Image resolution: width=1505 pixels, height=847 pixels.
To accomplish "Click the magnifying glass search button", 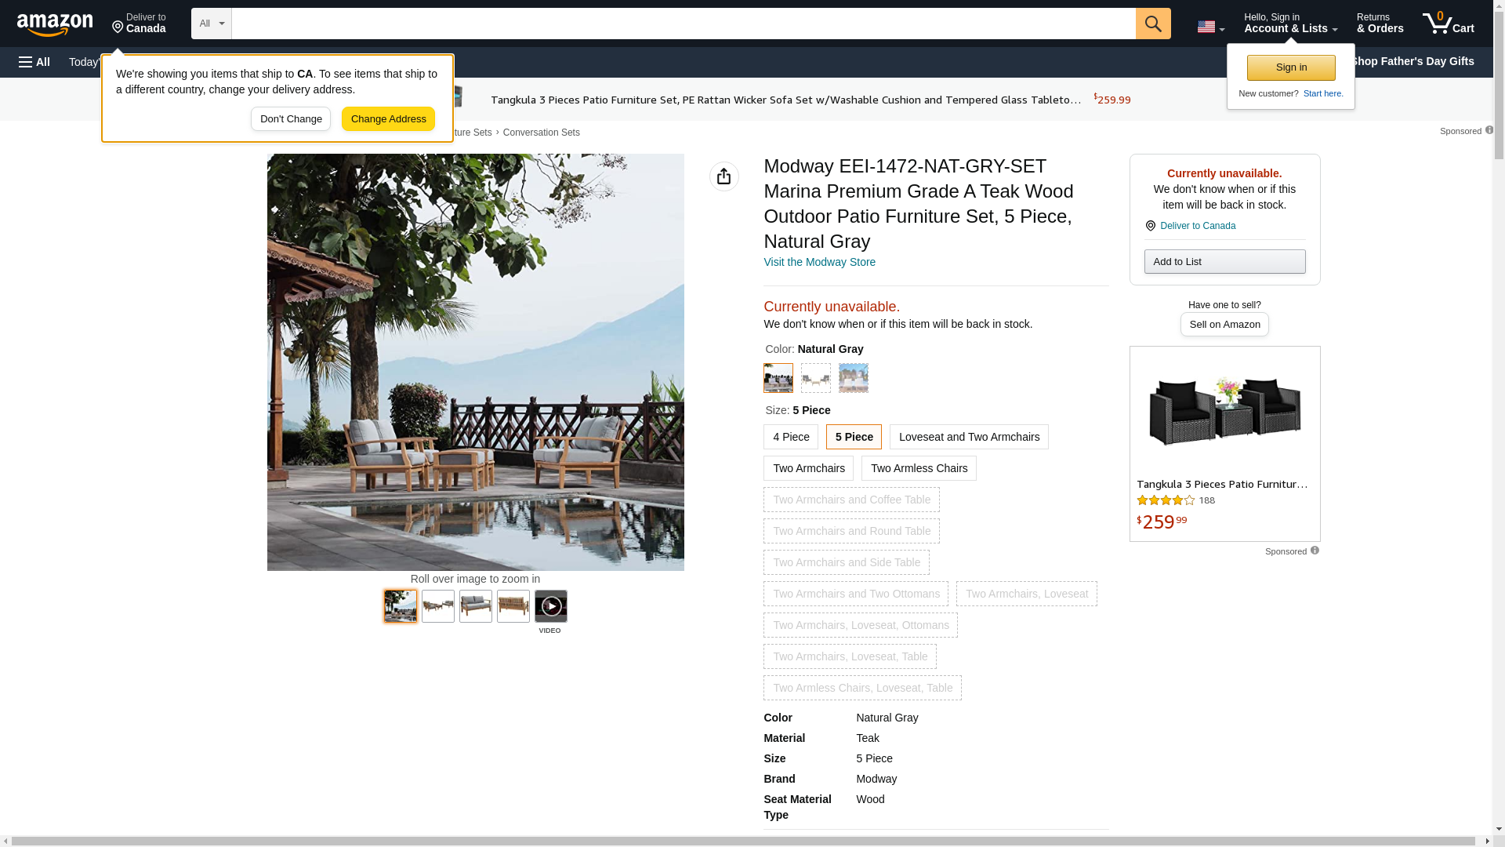I will coord(1152,24).
